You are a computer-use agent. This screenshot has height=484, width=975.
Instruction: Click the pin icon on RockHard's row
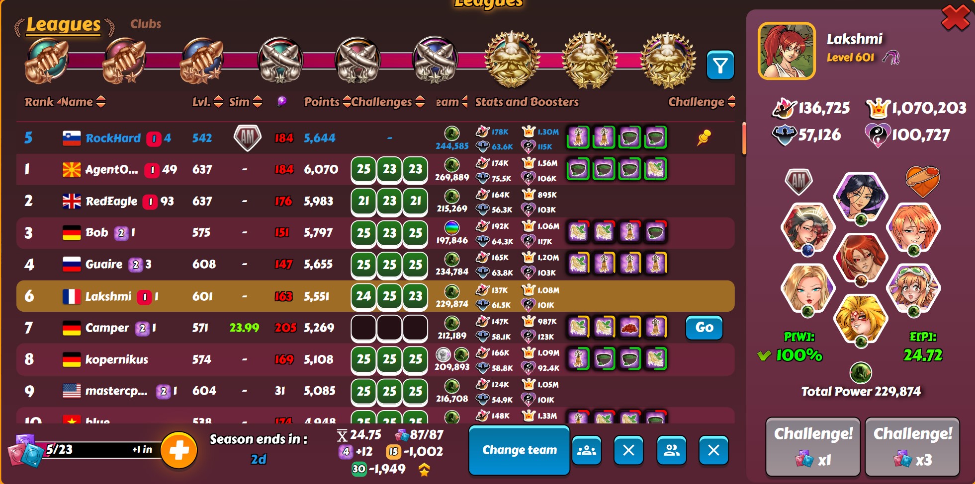point(704,138)
